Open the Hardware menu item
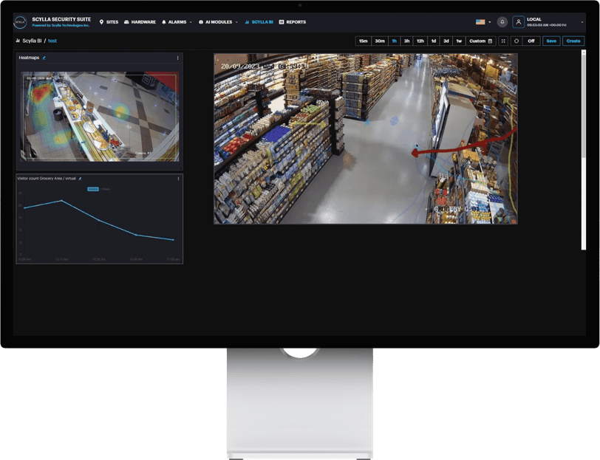Screen dimensions: 600x460 coord(140,22)
